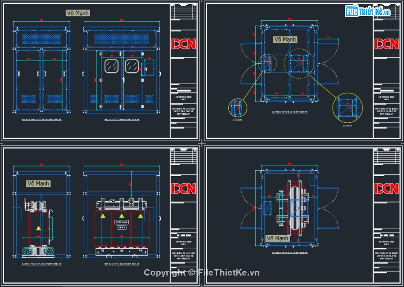Select the Võ Mạnh label above the enclosure elevations

point(78,13)
